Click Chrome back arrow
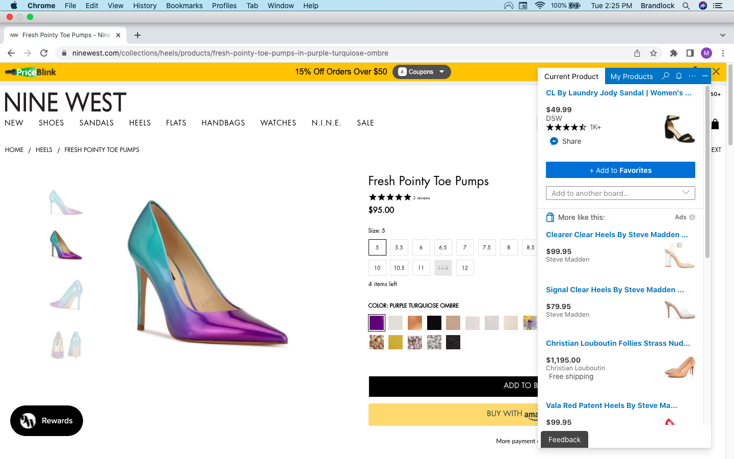The width and height of the screenshot is (734, 459). click(x=11, y=53)
